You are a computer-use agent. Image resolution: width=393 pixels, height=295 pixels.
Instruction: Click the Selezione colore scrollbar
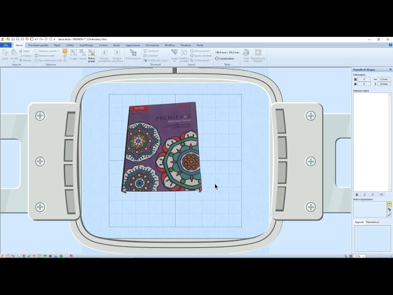point(389,142)
